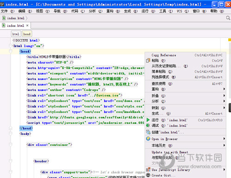Click the Debug bug icon for index.html
Viewport: 231px width, 178px height.
pos(148,125)
